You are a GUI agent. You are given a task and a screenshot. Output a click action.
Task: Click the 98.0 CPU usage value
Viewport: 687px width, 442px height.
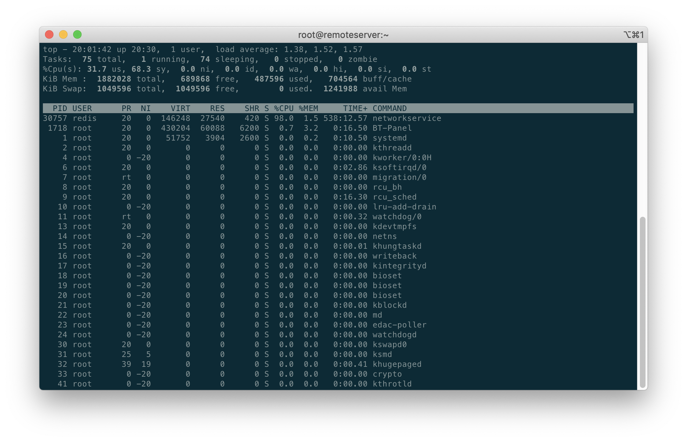click(x=284, y=118)
